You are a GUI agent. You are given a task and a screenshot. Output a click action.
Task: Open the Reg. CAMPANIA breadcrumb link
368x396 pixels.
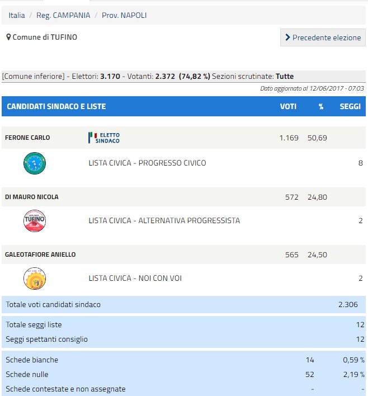point(63,15)
